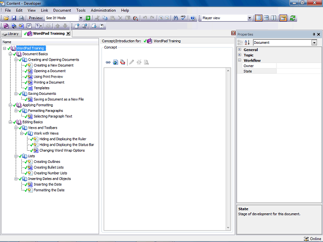Click the Find binoculars icon
This screenshot has height=242, width=323.
click(176, 18)
